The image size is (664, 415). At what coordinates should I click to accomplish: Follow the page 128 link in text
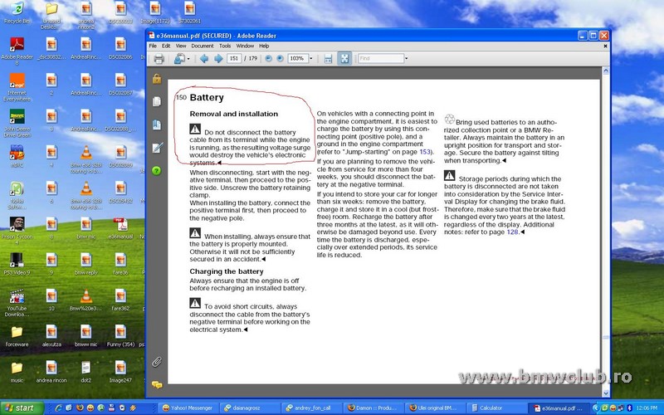pos(512,232)
